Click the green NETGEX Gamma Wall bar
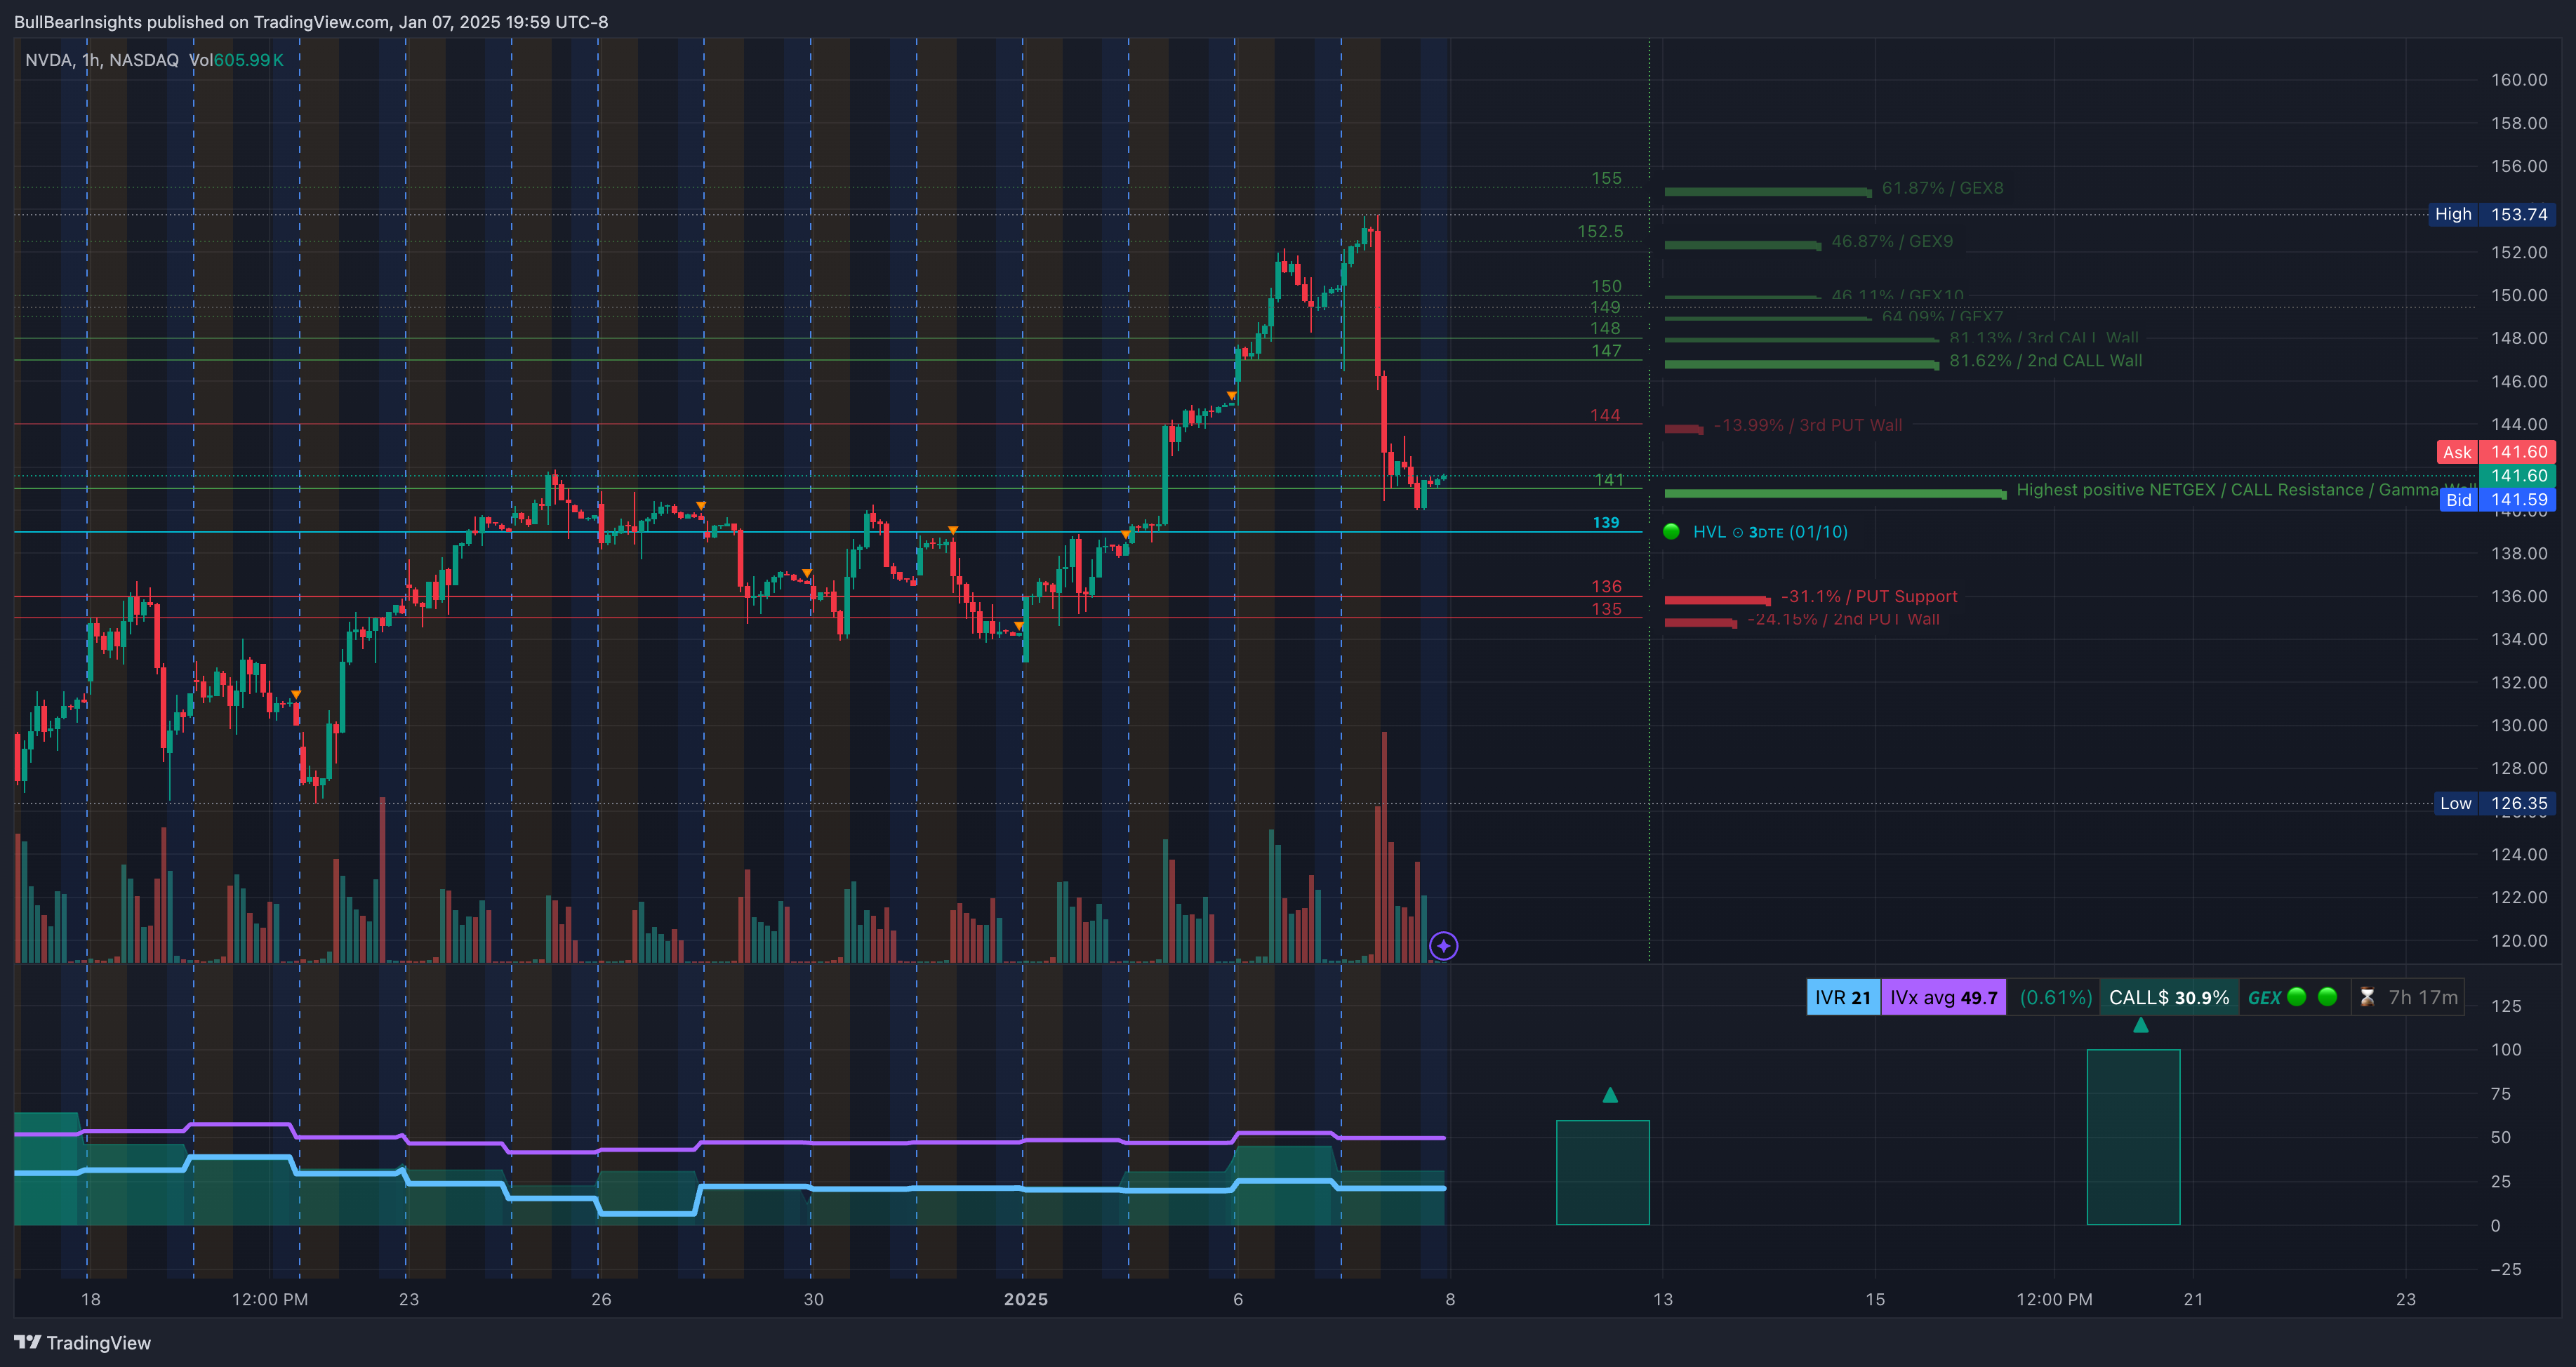This screenshot has width=2576, height=1367. pos(1835,493)
